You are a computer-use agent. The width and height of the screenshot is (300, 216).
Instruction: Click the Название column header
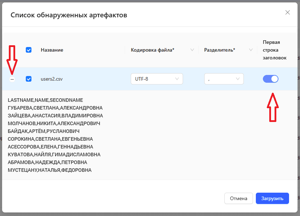coord(52,50)
